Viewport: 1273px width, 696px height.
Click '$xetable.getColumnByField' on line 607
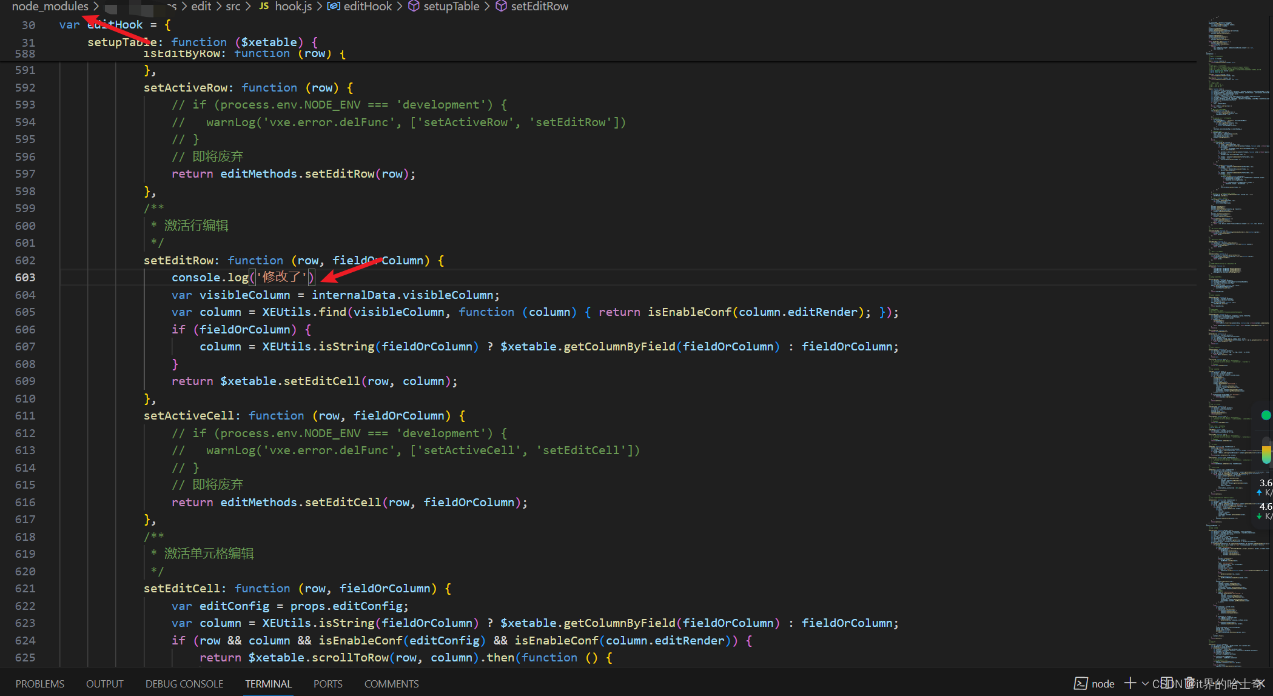[588, 346]
